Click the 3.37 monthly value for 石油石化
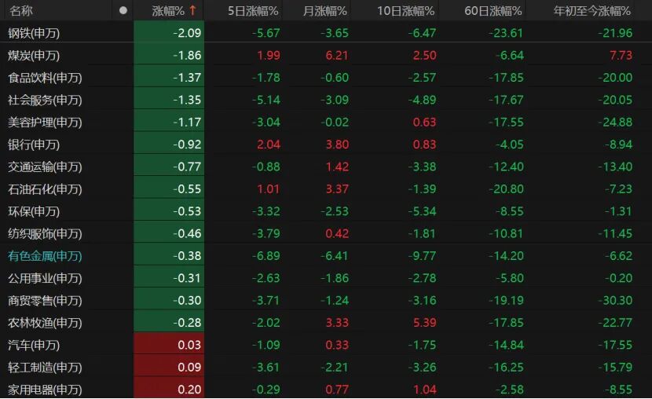The height and width of the screenshot is (399, 652). pos(337,189)
